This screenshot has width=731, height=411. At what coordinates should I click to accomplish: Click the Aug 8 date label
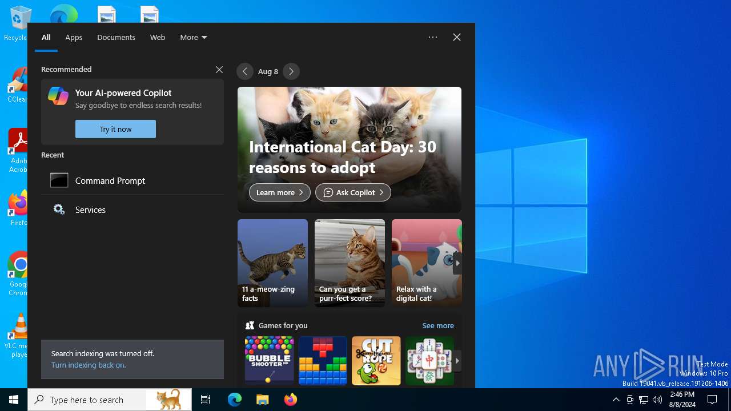(268, 71)
